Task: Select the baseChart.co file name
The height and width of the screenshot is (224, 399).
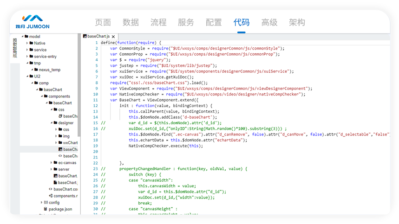Action: (65, 189)
